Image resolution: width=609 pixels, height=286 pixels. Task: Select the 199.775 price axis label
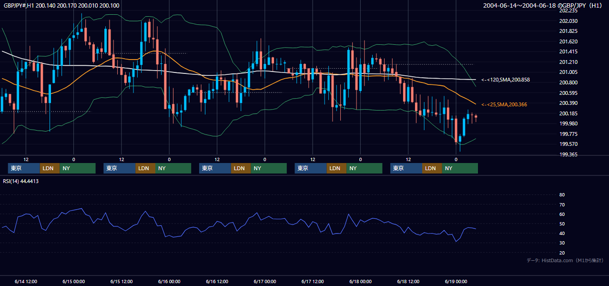[x=568, y=134]
